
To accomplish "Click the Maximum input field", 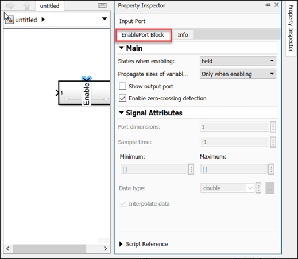I will point(234,169).
